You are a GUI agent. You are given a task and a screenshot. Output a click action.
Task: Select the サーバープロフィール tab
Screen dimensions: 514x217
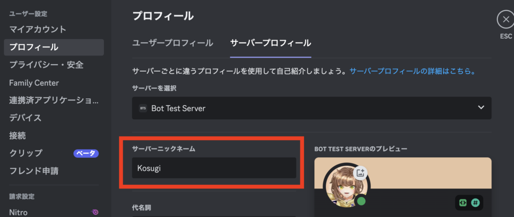(x=271, y=43)
